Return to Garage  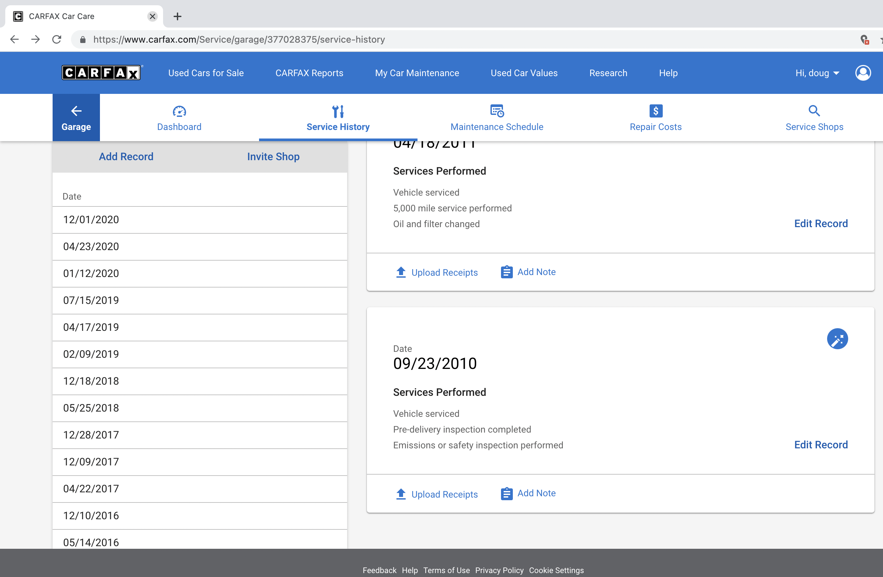[76, 118]
